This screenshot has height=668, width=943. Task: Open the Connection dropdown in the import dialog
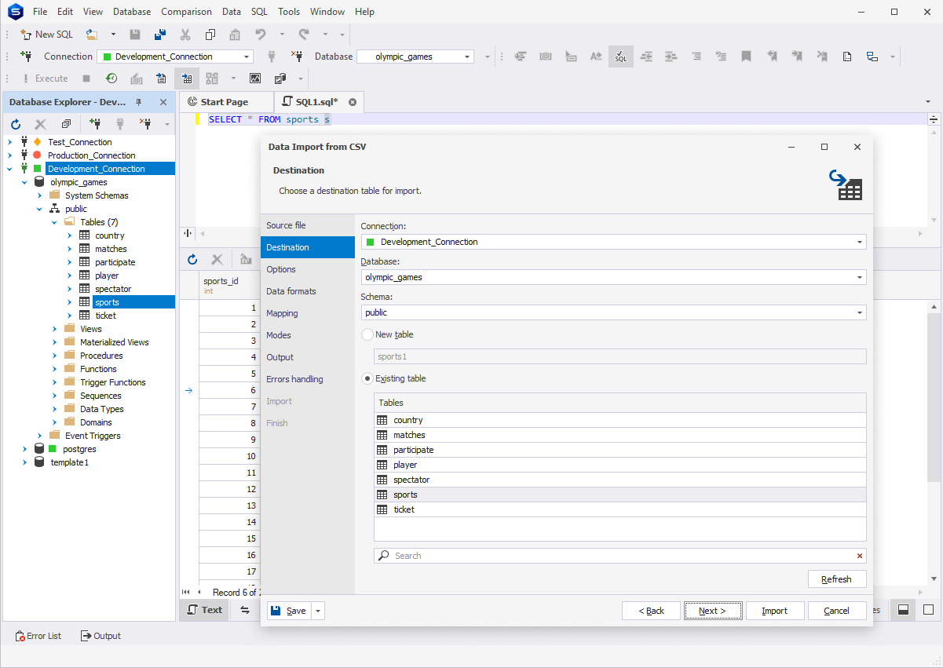pyautogui.click(x=859, y=242)
